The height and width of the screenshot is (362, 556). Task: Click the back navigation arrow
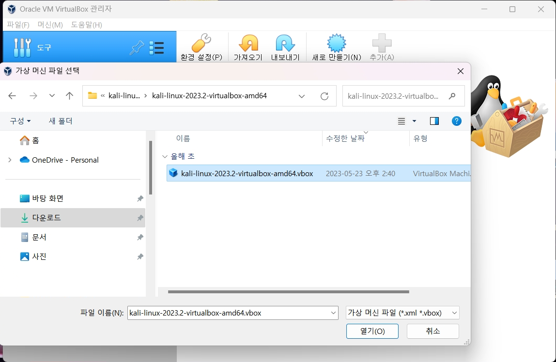pyautogui.click(x=12, y=96)
